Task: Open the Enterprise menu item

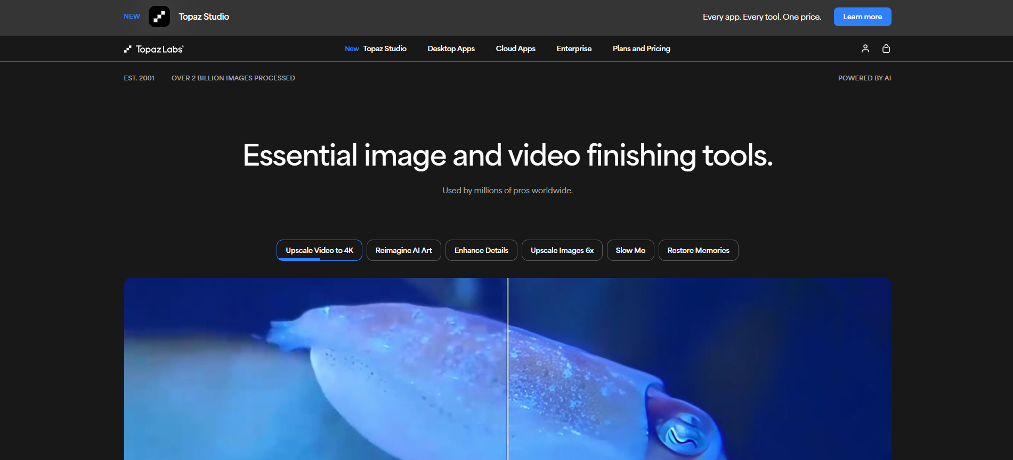Action: [574, 48]
